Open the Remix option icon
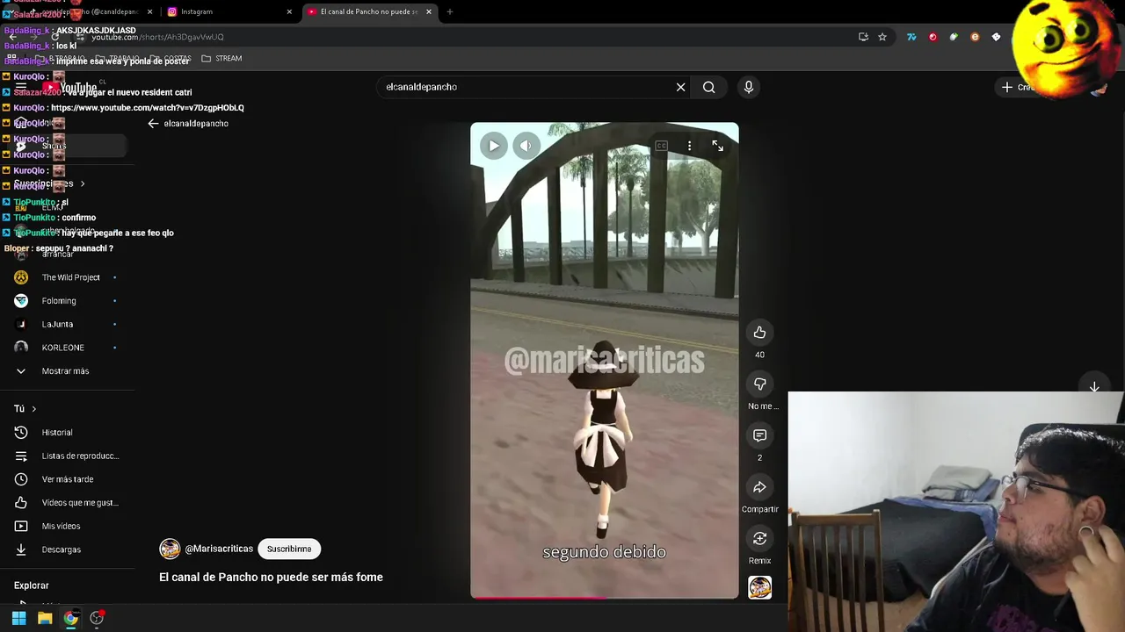The width and height of the screenshot is (1125, 632). point(759,538)
